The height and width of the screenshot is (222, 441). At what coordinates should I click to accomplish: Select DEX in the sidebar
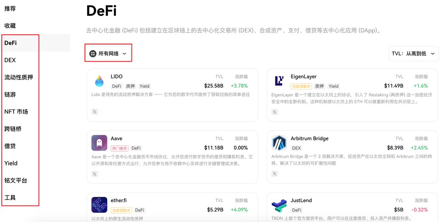pos(10,60)
